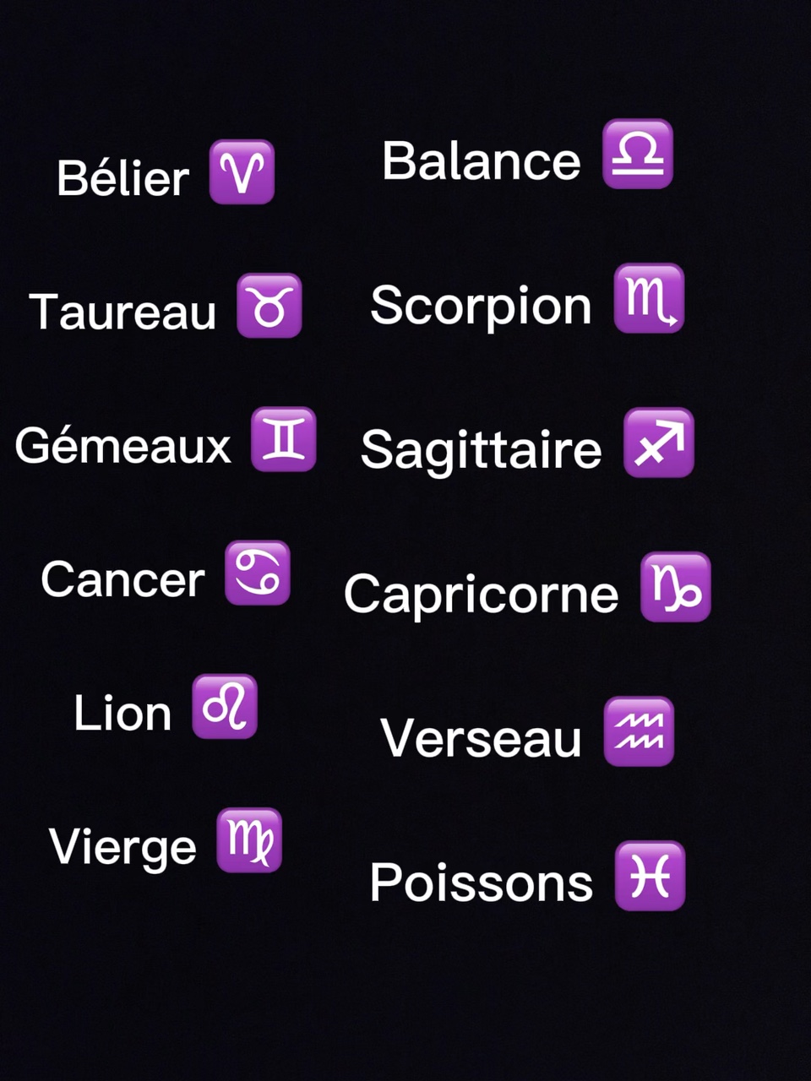This screenshot has width=811, height=1081.
Task: Click the Aries symbol next to Bélier
Action: click(x=242, y=172)
